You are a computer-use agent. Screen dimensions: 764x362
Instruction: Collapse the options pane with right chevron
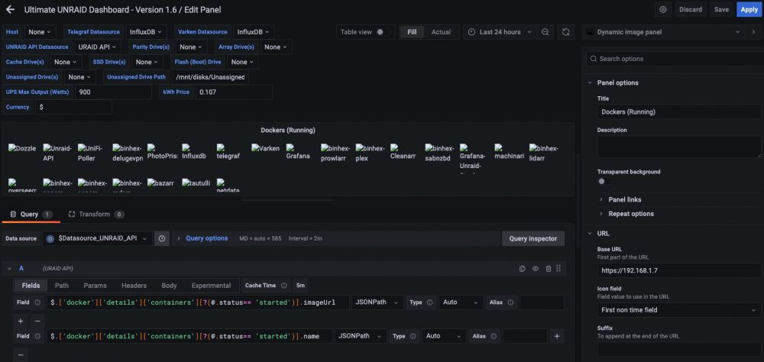(753, 32)
